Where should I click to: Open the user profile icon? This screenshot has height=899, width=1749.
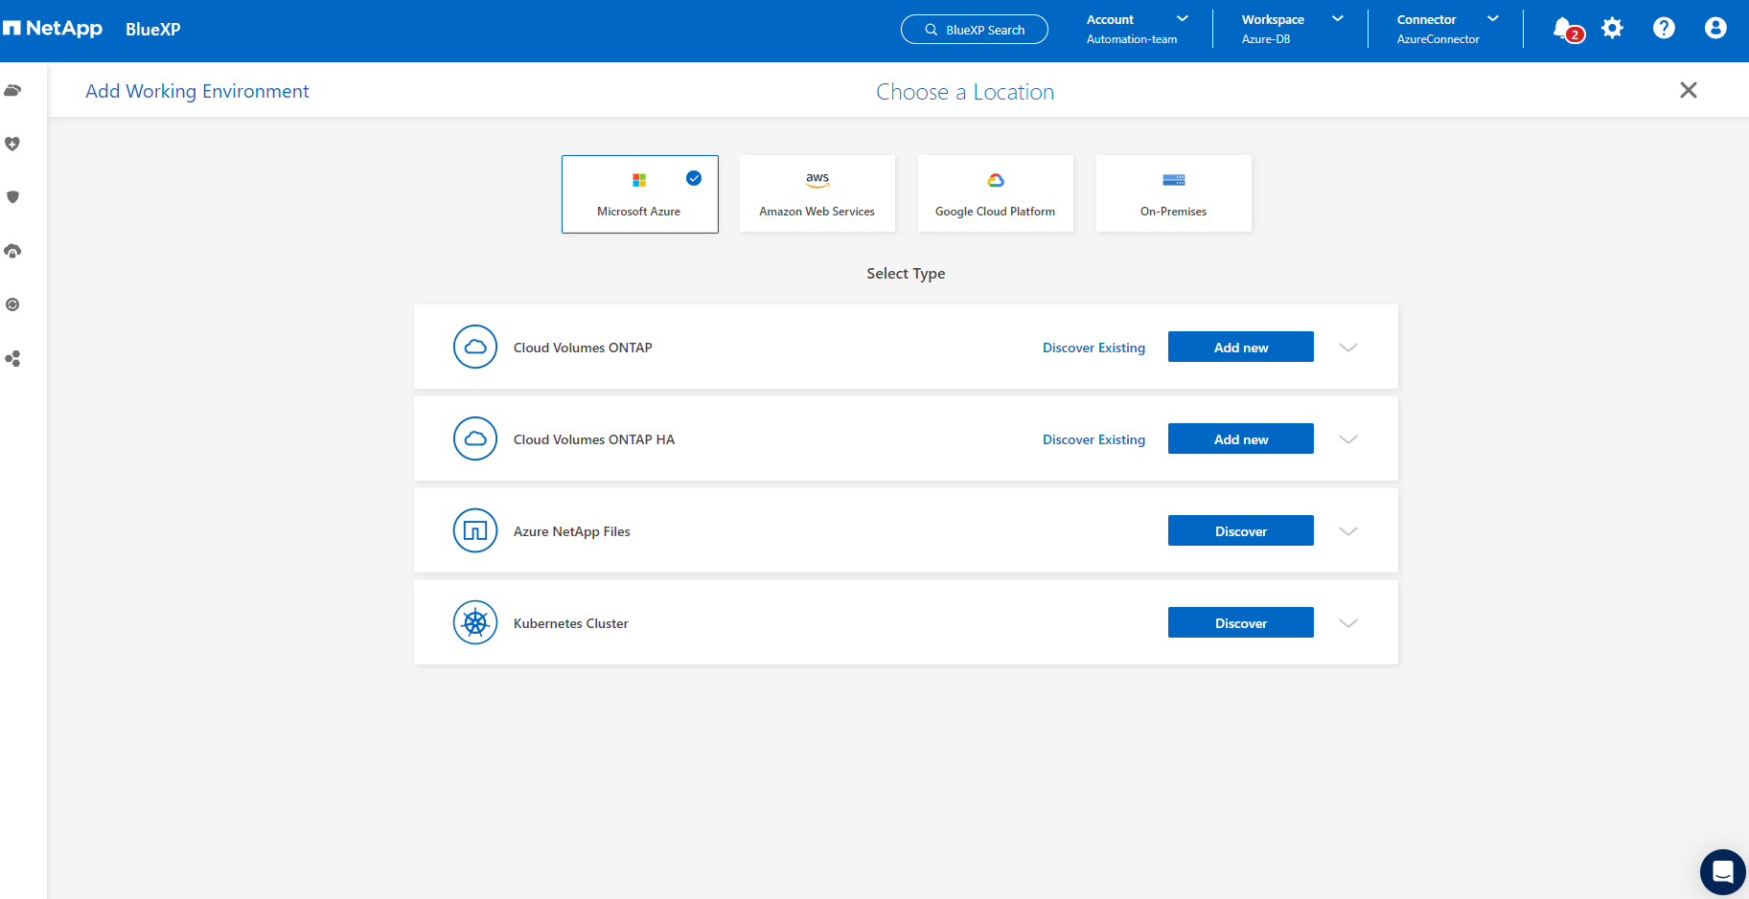click(1715, 29)
